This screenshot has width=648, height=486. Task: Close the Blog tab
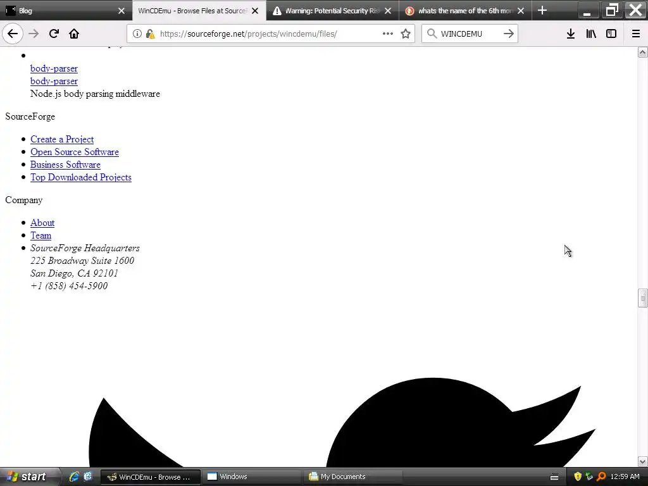pos(121,11)
